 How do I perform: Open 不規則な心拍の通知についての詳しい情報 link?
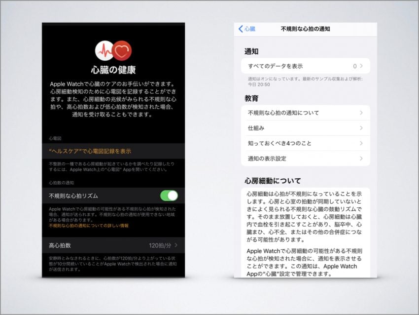point(89,226)
